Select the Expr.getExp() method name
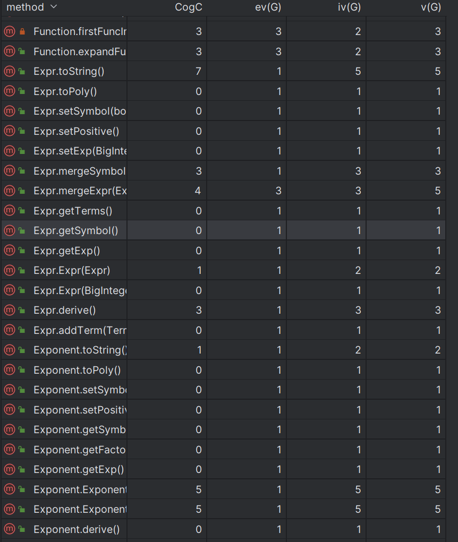 (67, 251)
